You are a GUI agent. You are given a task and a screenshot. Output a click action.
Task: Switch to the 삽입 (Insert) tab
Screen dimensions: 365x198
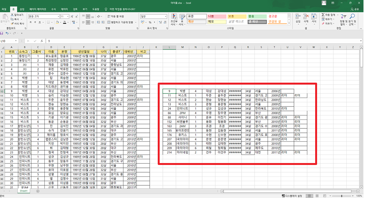[22, 9]
